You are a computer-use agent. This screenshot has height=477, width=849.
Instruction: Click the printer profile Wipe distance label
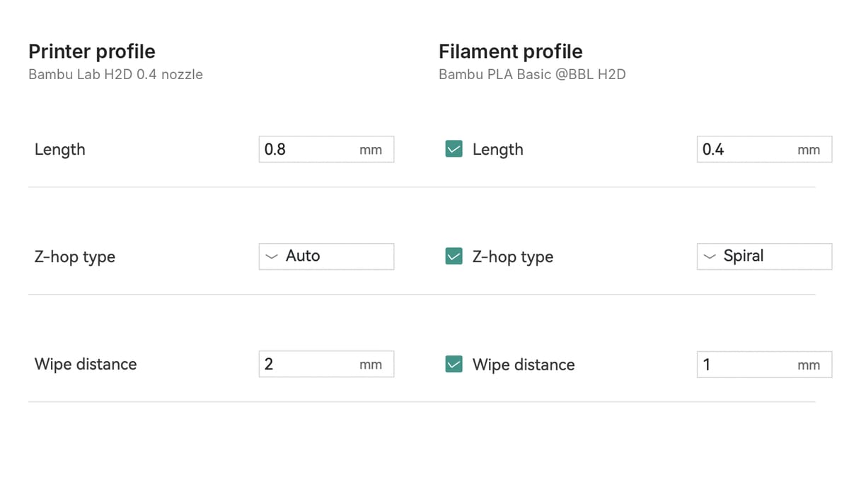86,364
